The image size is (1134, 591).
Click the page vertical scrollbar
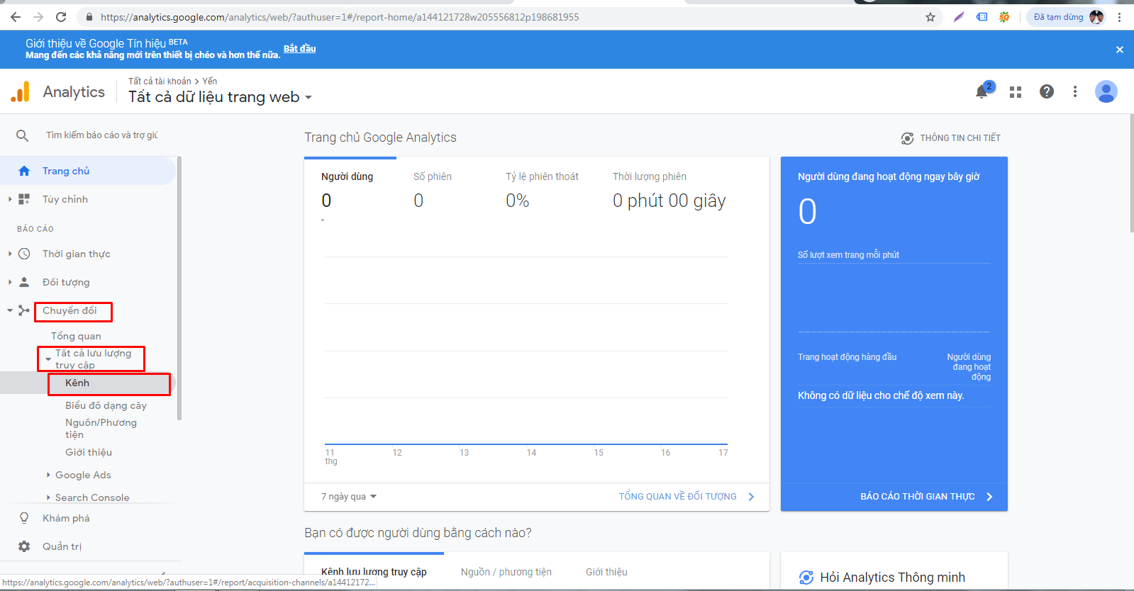point(1131,174)
